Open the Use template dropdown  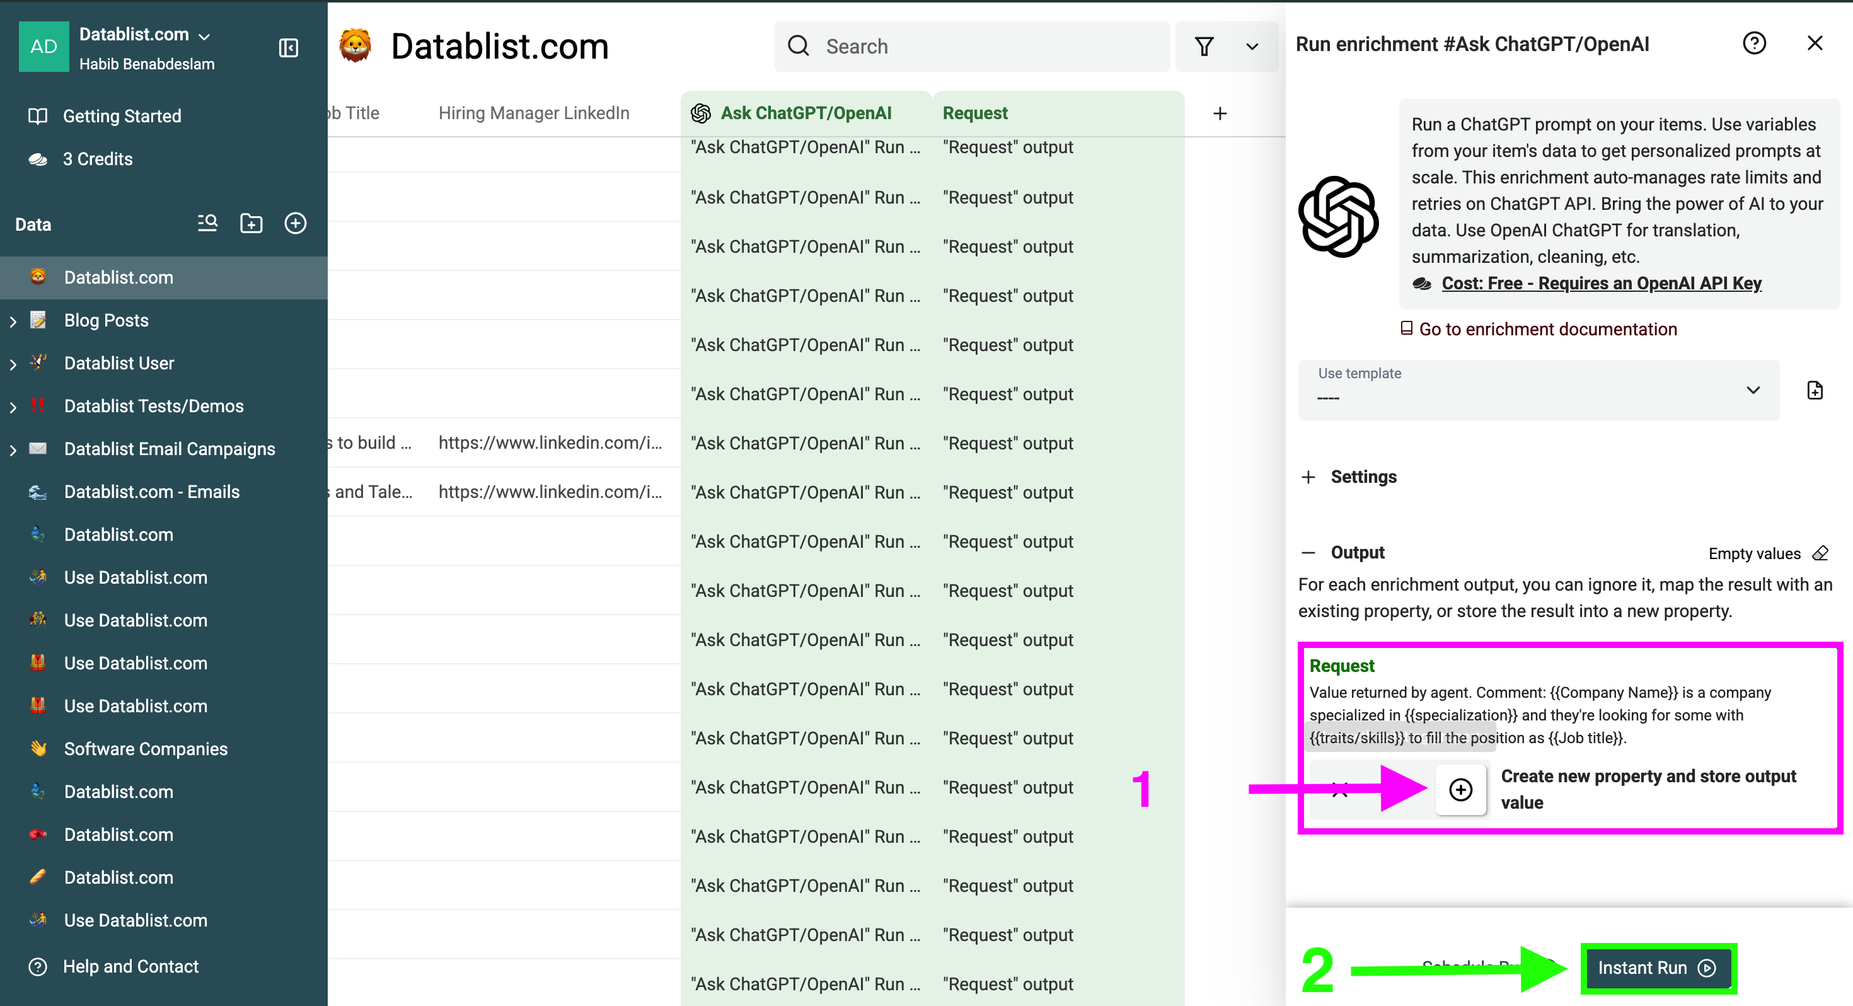[1538, 390]
